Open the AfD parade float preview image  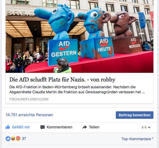click(x=79, y=36)
